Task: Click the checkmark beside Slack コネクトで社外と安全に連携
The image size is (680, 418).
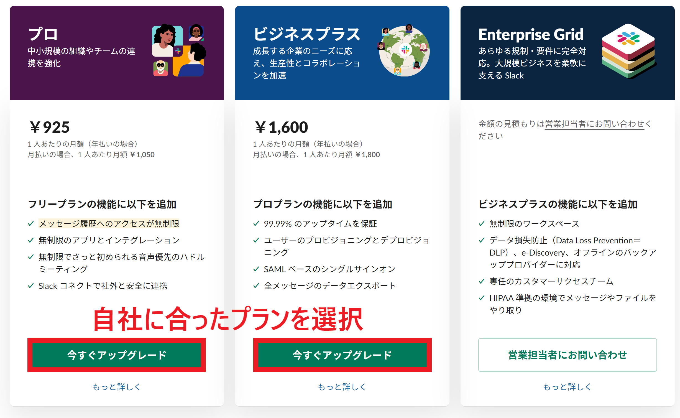Action: (30, 286)
